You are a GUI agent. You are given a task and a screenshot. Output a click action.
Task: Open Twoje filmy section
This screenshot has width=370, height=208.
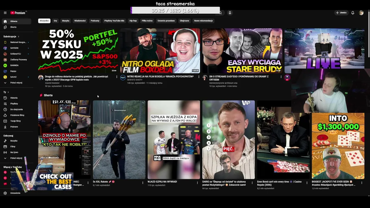click(17, 121)
